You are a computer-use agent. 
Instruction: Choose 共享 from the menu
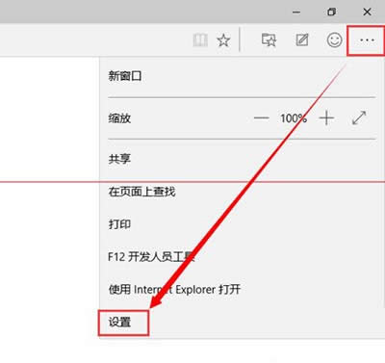pyautogui.click(x=119, y=159)
